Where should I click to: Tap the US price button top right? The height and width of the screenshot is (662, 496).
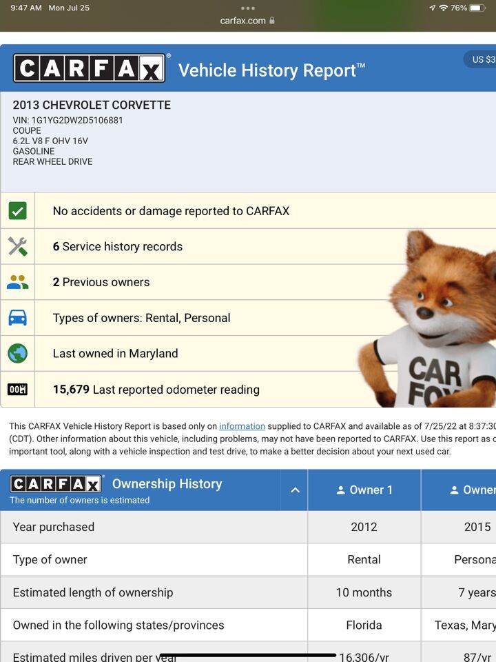(x=481, y=60)
